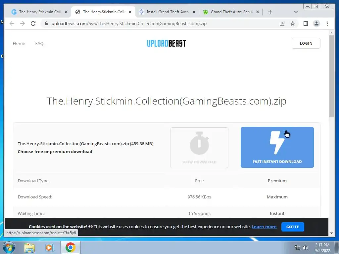Click scrollbar up arrow

click(x=331, y=33)
